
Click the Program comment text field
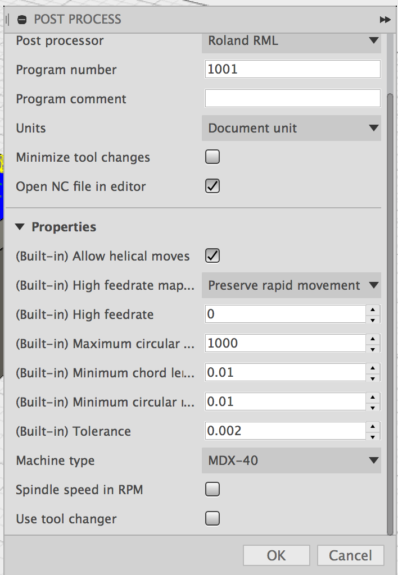tap(292, 99)
